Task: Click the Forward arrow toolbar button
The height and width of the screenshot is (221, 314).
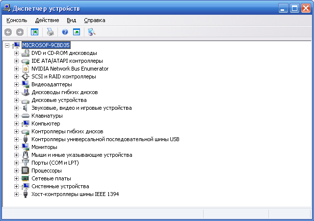Action: click(20, 32)
